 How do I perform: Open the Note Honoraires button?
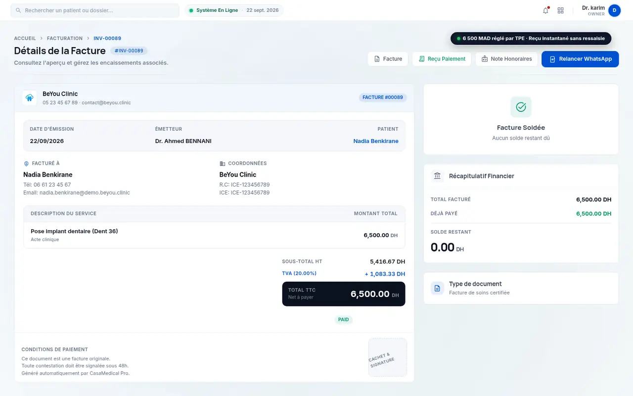coord(506,59)
